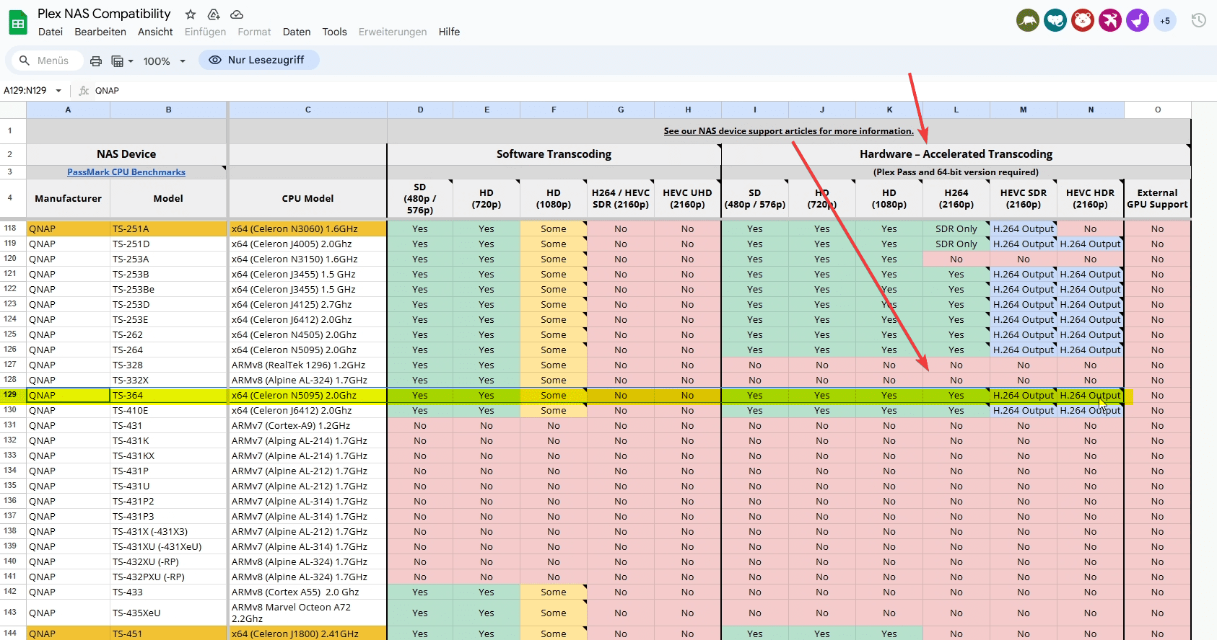Click the CPU Model header cell
Screen dimensions: 1217x640
coord(307,198)
